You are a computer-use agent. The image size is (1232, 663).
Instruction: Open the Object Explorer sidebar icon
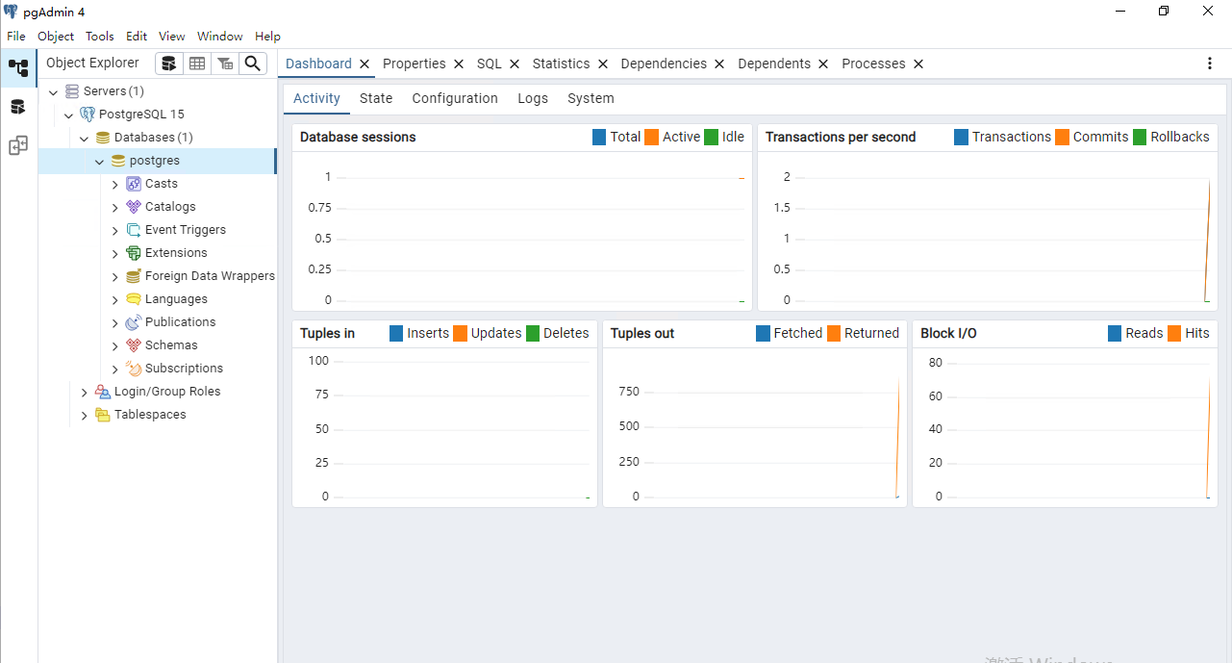(18, 68)
